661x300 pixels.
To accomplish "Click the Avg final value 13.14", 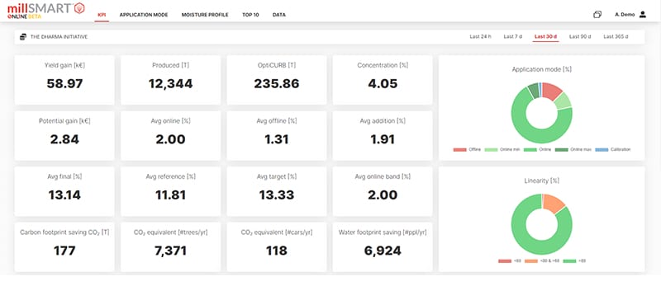I will (64, 195).
